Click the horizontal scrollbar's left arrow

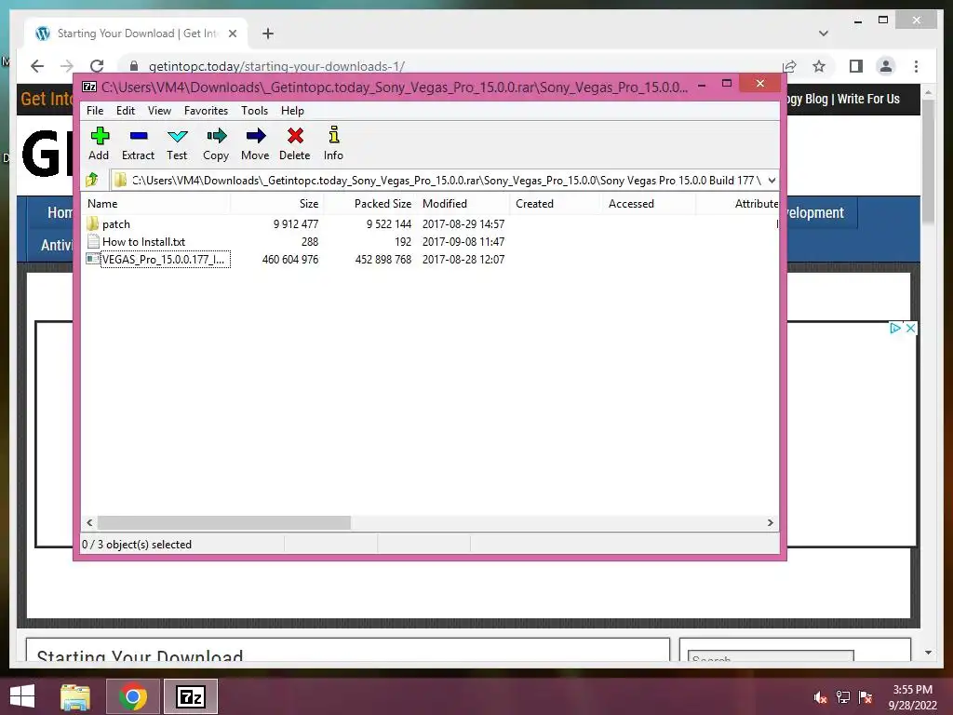point(90,522)
